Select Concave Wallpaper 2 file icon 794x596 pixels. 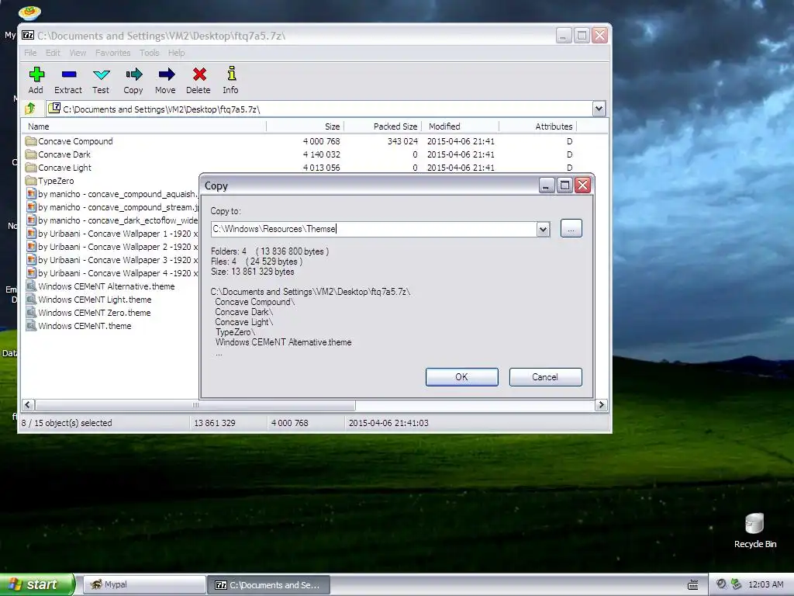[31, 246]
